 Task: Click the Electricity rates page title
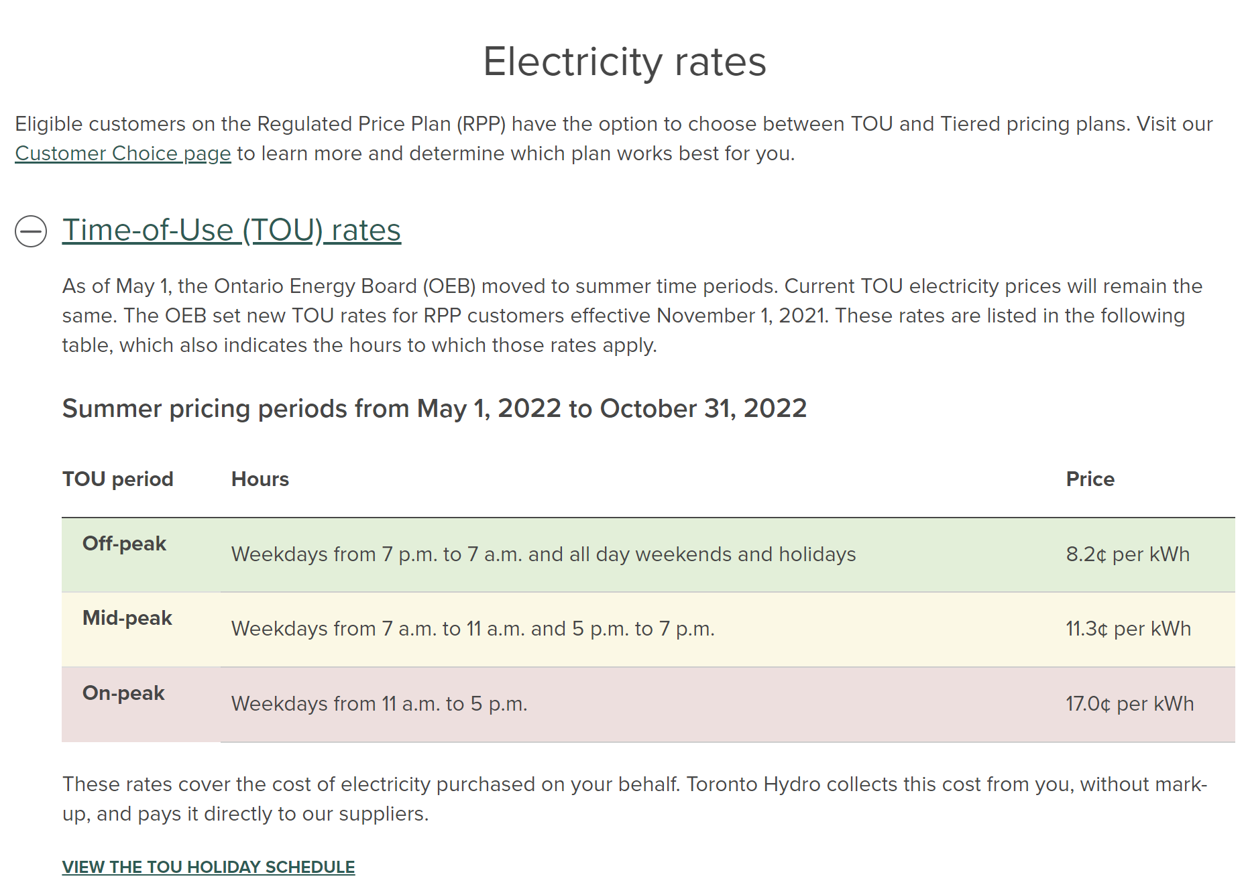pyautogui.click(x=625, y=62)
